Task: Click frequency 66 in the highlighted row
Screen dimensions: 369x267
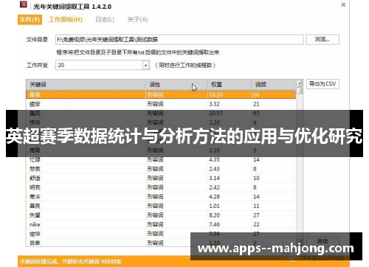Action: point(256,94)
